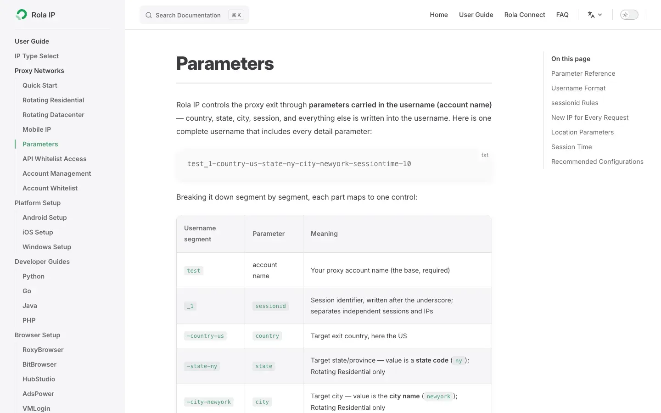Click the inline 'ny' state code
Viewport: 661px width, 413px height.
pyautogui.click(x=459, y=361)
